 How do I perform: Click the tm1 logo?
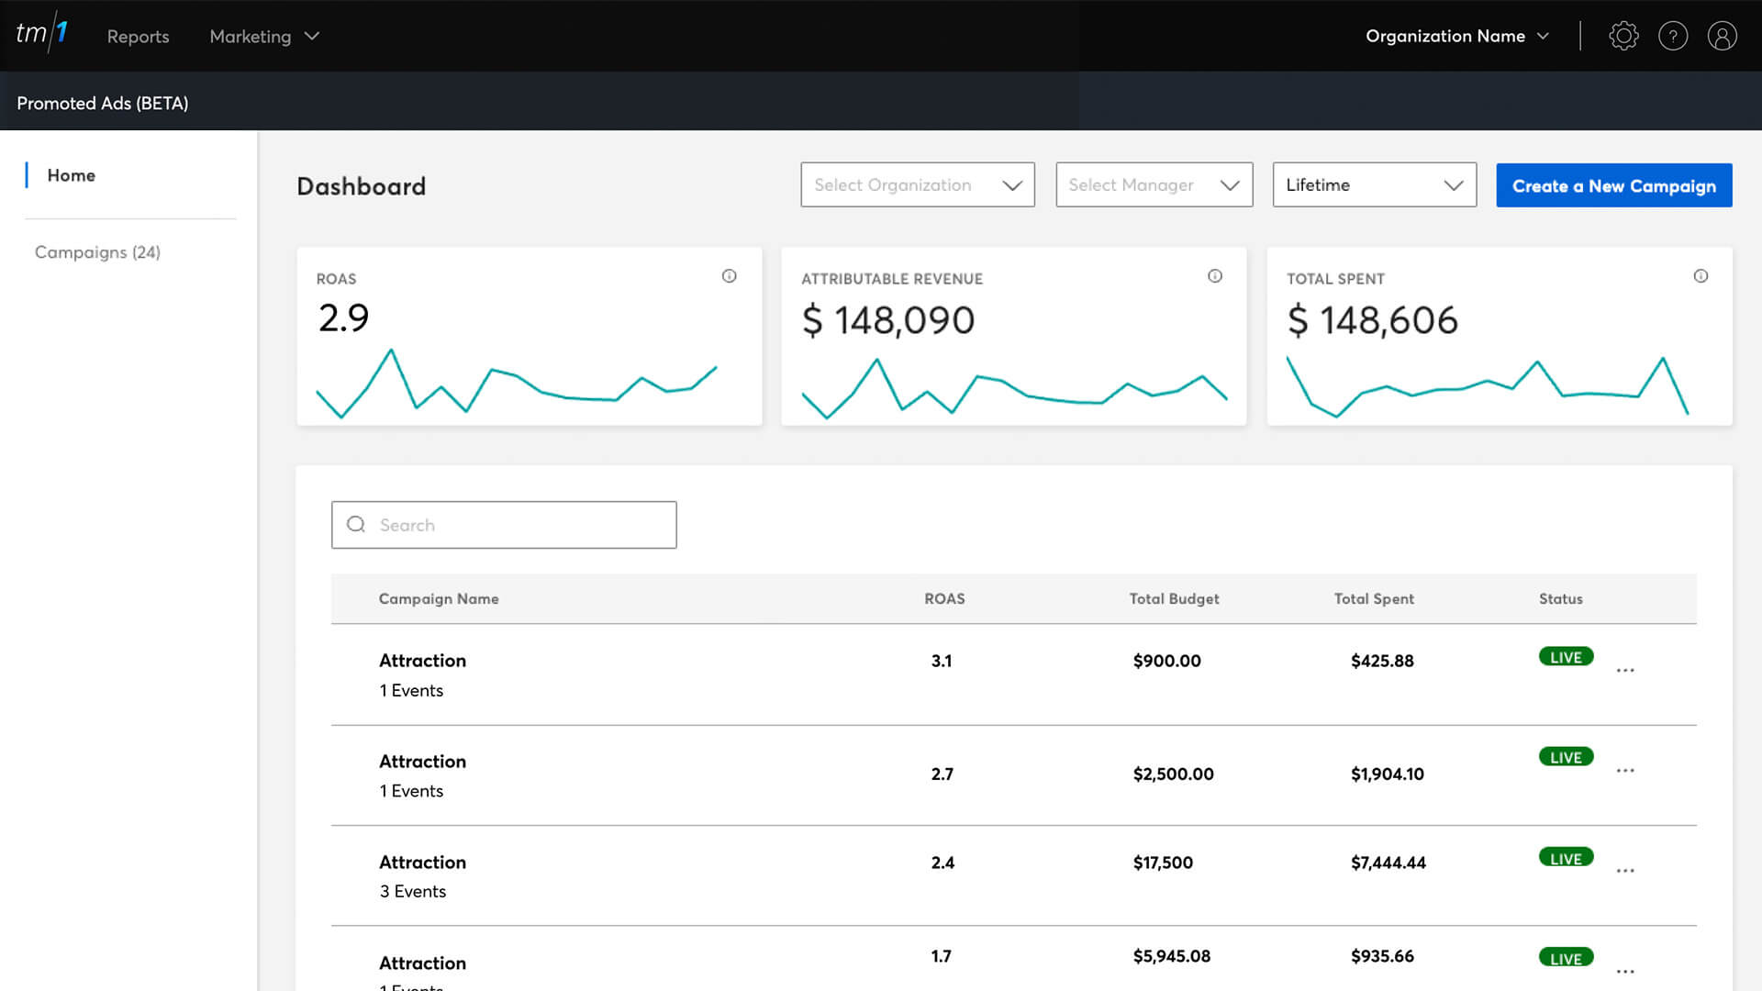[x=41, y=36]
